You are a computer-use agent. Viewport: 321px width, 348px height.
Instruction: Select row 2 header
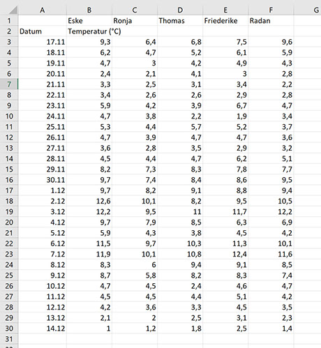pyautogui.click(x=9, y=31)
